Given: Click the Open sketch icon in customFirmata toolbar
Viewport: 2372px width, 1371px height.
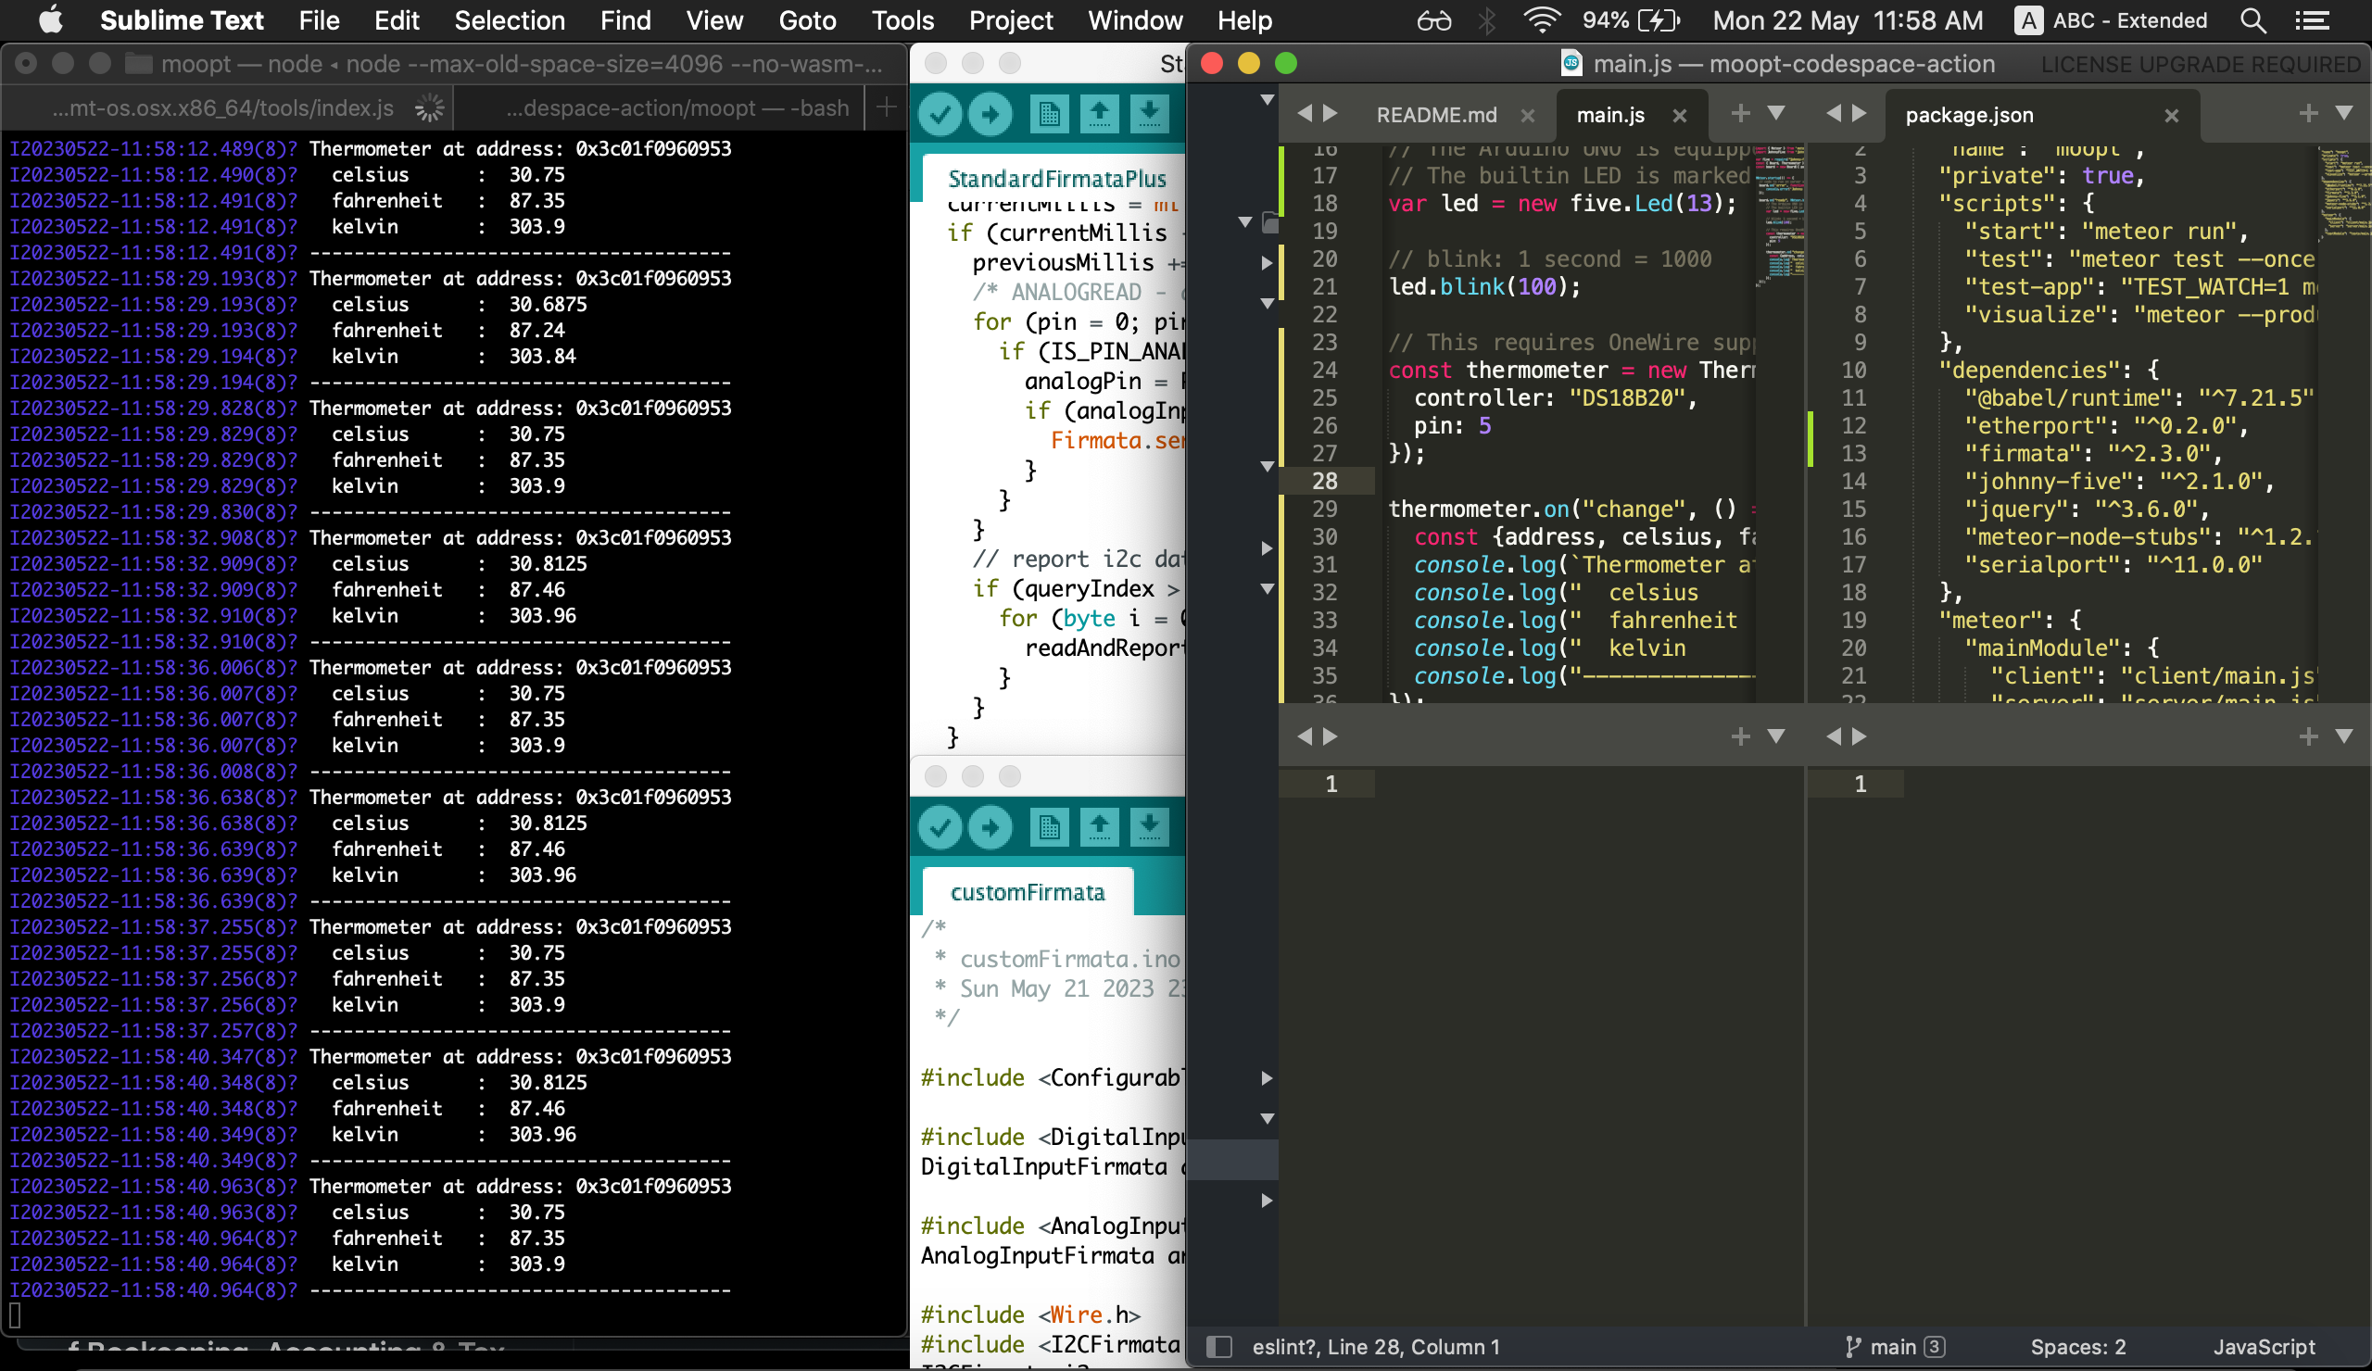Looking at the screenshot, I should click(1099, 827).
